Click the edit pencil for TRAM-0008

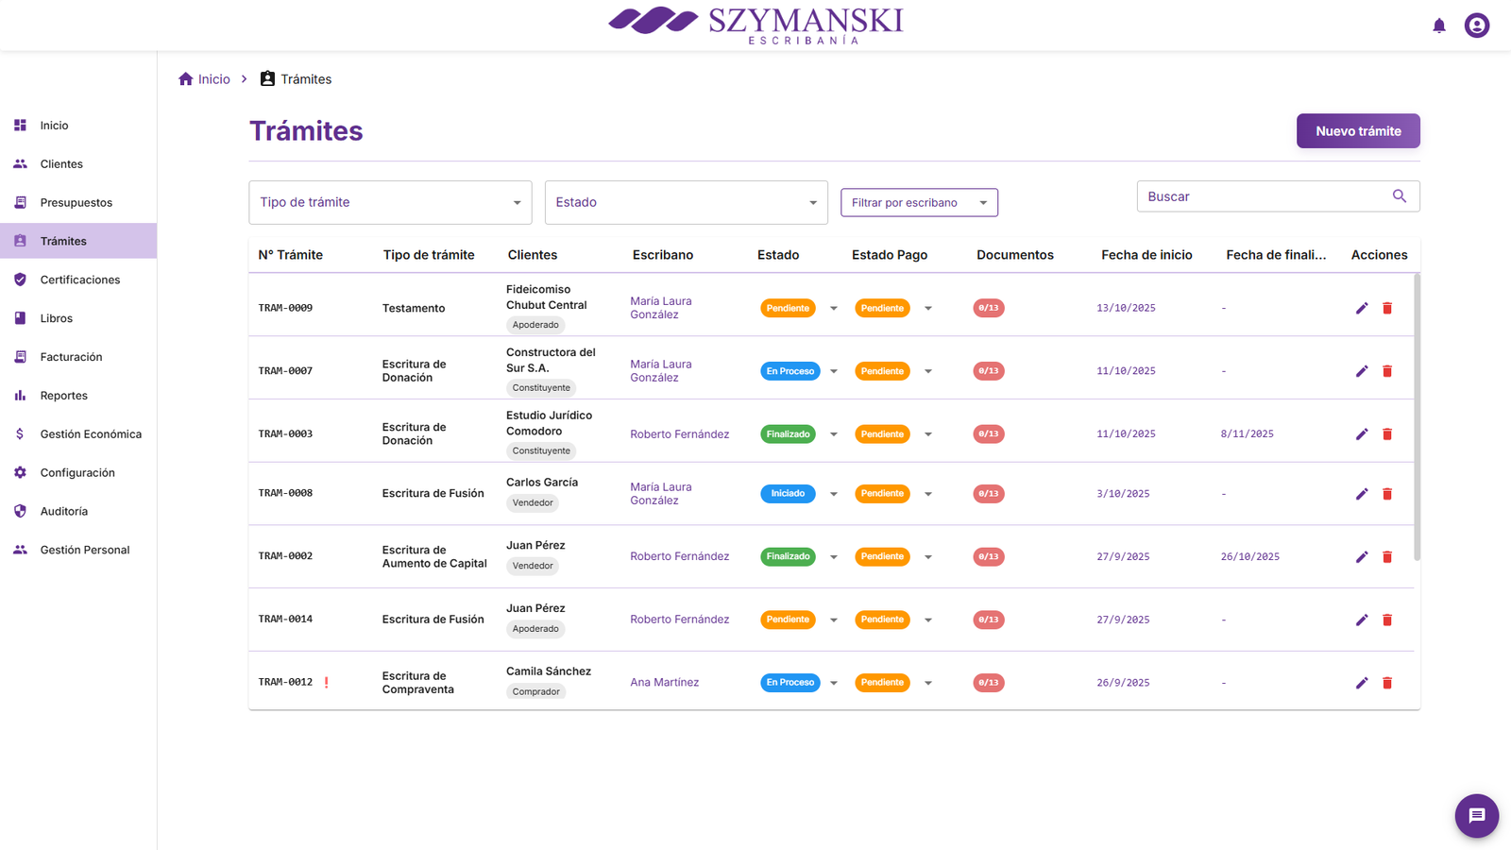(x=1361, y=494)
